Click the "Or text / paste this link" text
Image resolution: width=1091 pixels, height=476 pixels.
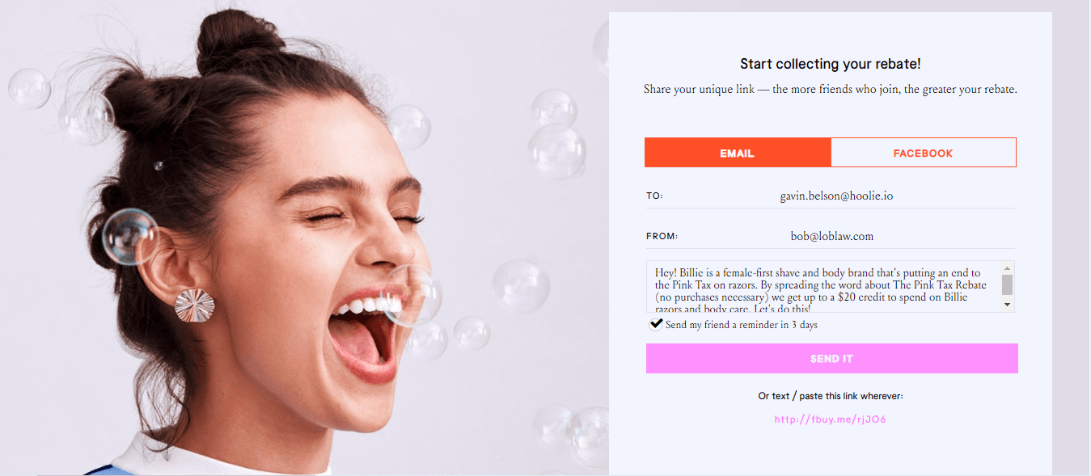(830, 396)
